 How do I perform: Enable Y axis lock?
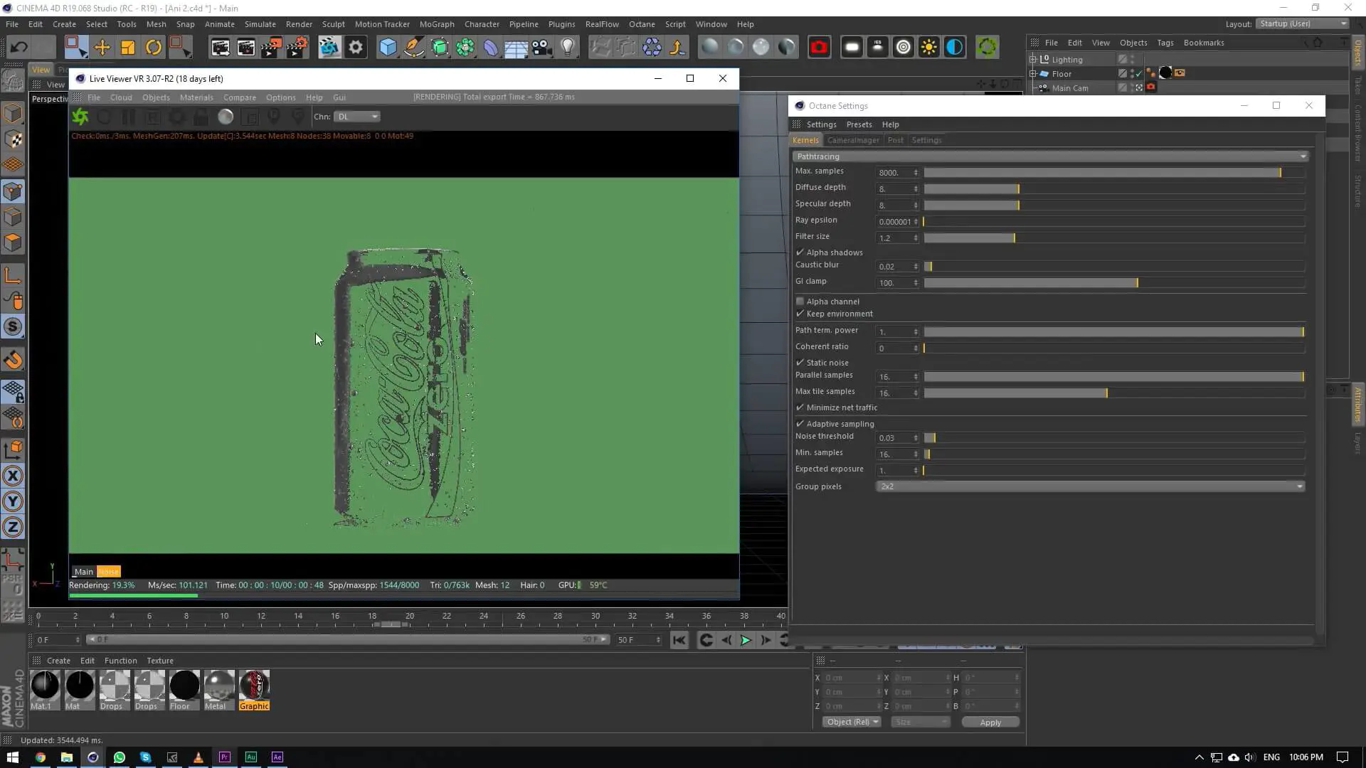click(x=13, y=501)
